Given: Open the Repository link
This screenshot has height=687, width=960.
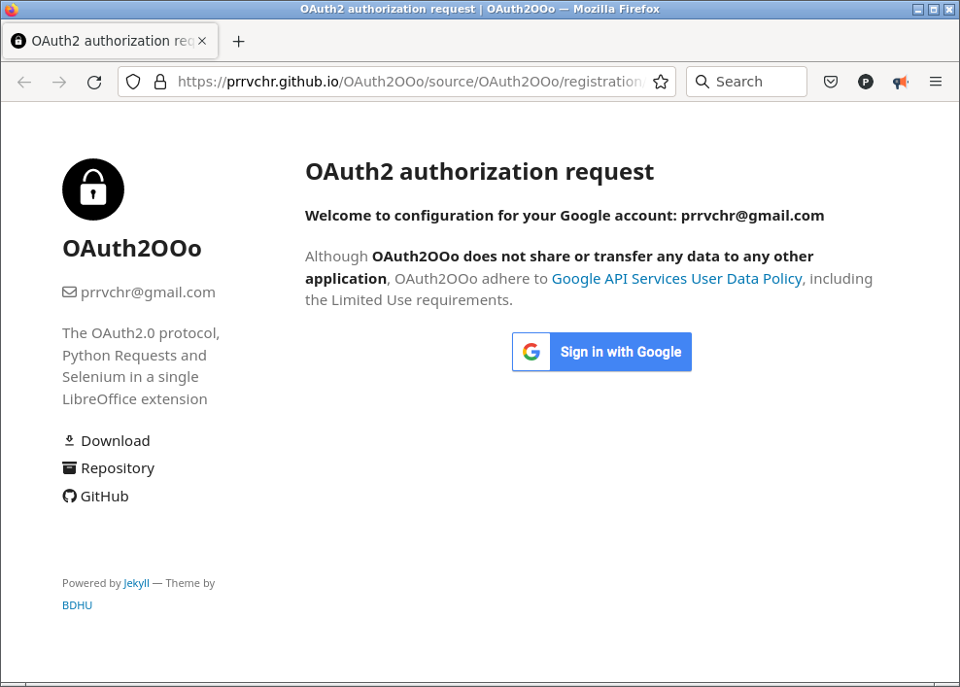Looking at the screenshot, I should tap(118, 468).
